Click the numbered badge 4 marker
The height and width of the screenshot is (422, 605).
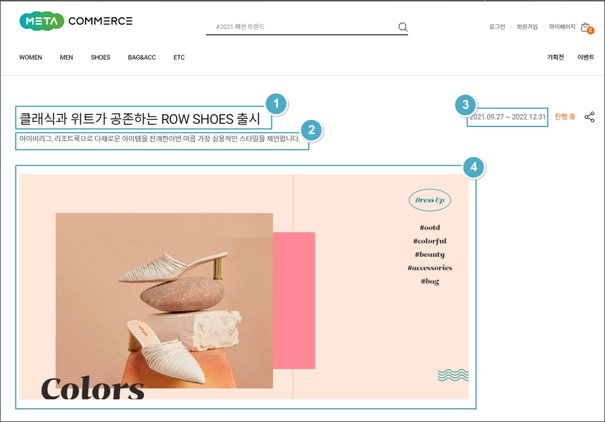coord(474,167)
